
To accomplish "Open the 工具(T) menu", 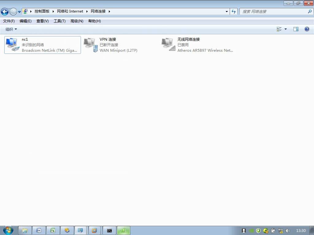I will tap(59, 21).
